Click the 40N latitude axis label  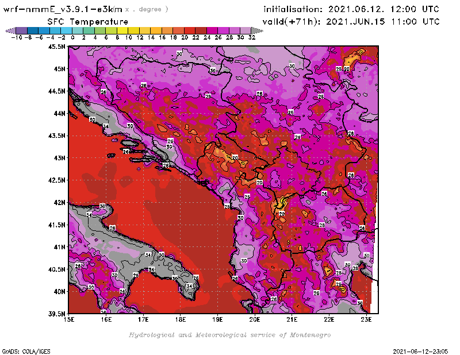[60, 292]
